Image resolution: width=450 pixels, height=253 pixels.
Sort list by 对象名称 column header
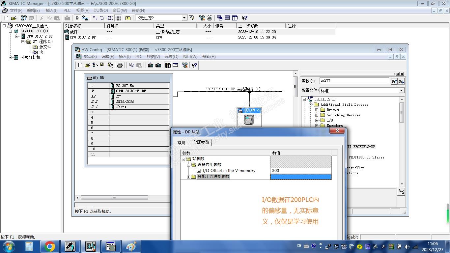click(84, 26)
